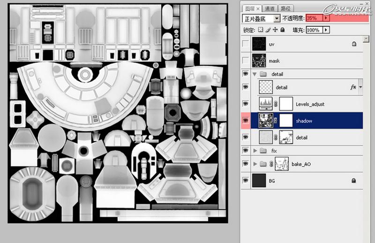The image size is (375, 243).
Task: Select the uv layer thumbnail
Action: pyautogui.click(x=259, y=44)
